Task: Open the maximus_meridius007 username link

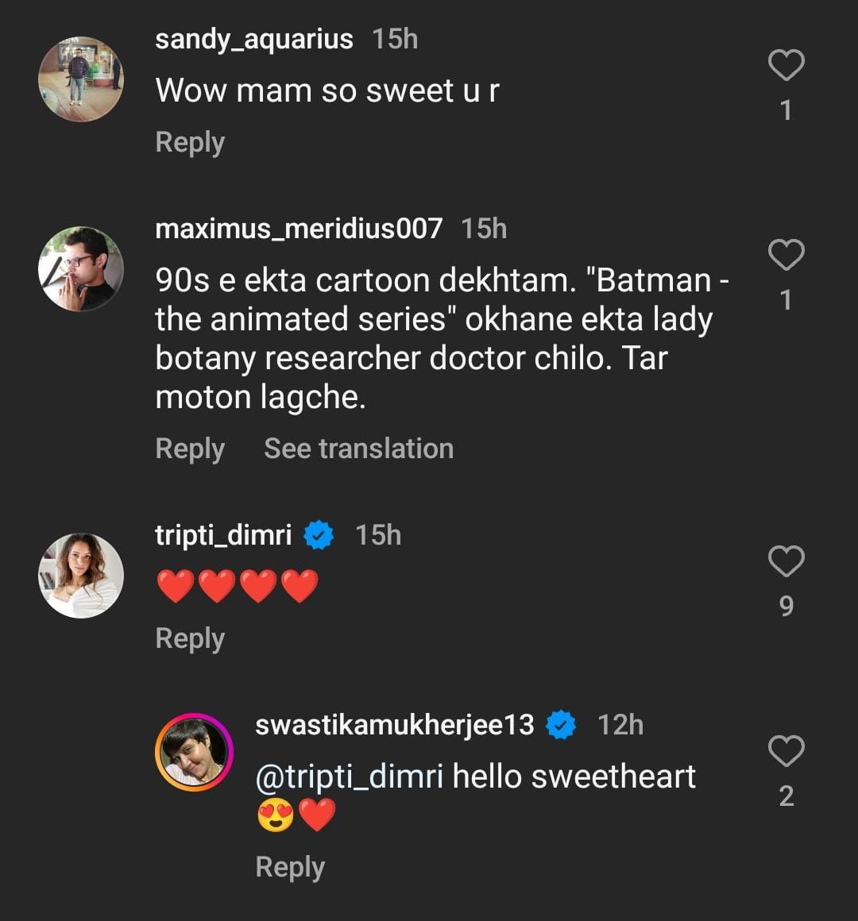Action: 299,229
